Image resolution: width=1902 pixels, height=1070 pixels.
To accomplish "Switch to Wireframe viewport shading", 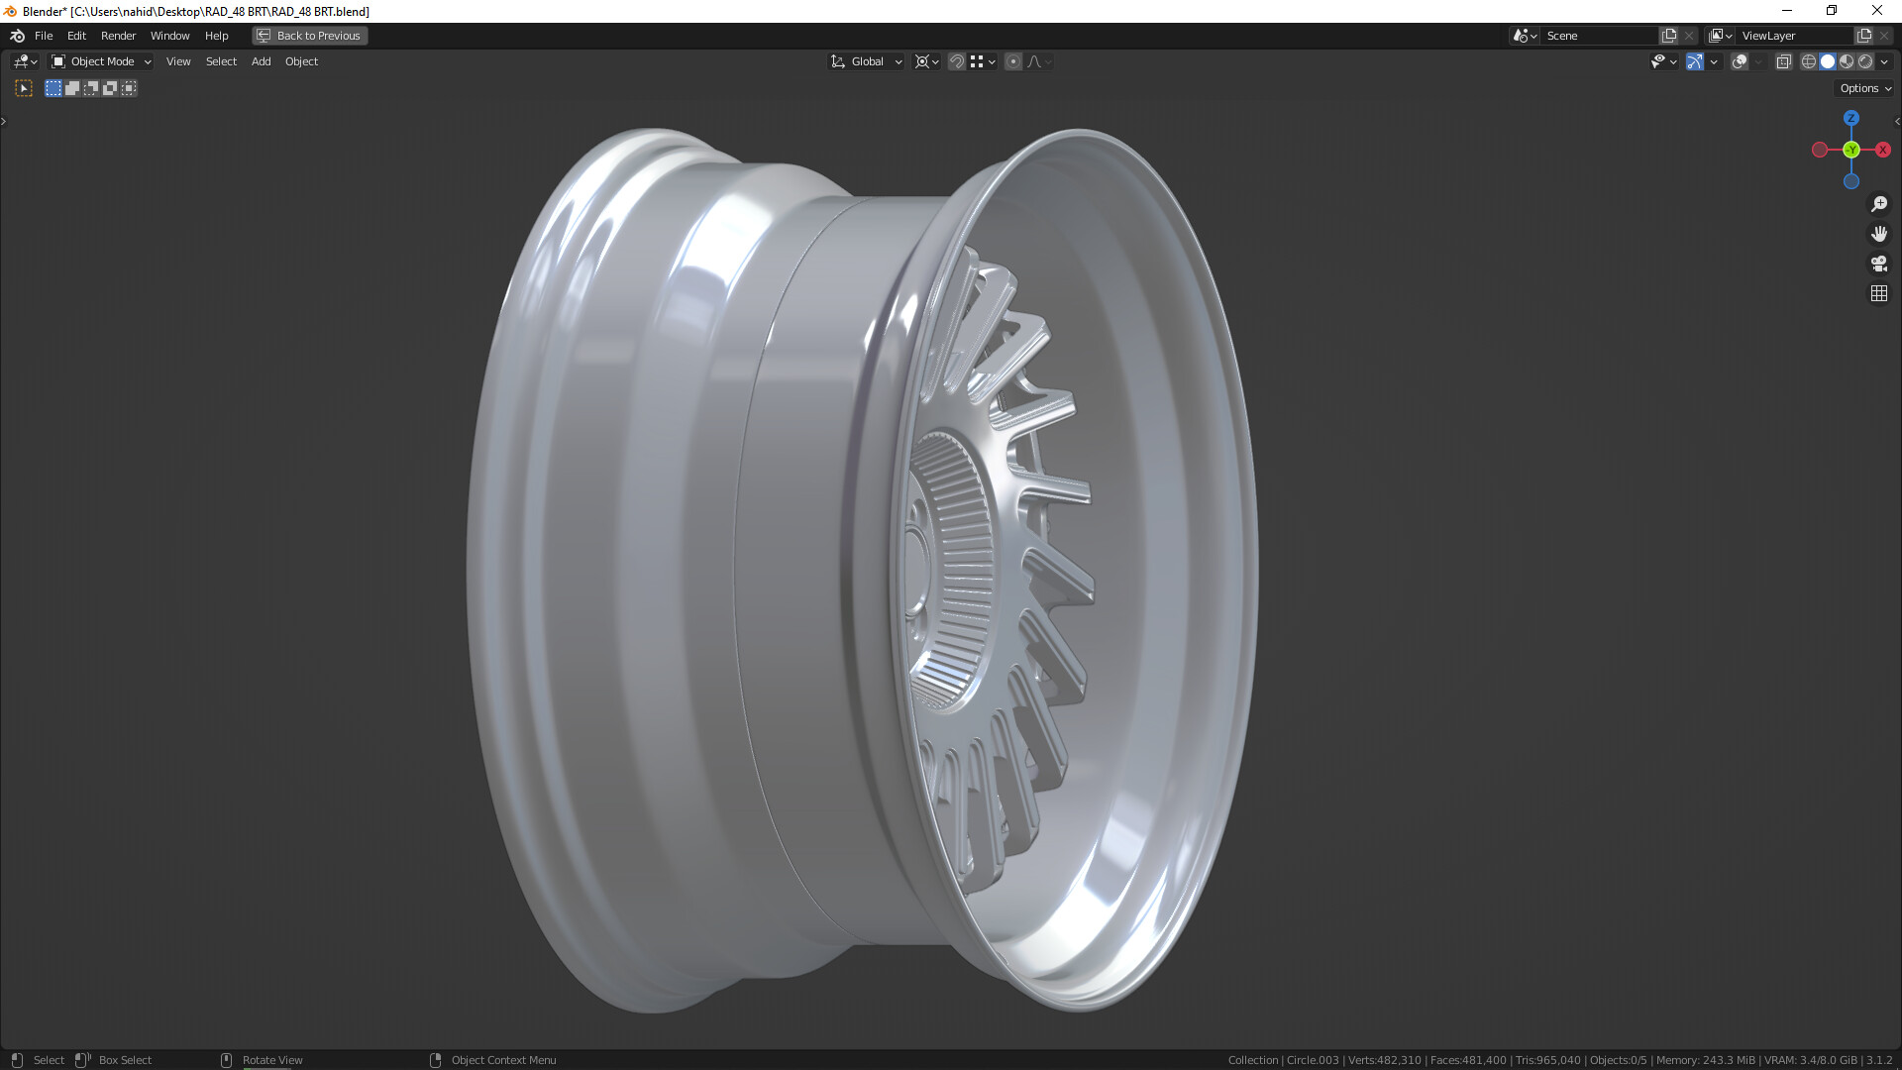I will [1807, 61].
